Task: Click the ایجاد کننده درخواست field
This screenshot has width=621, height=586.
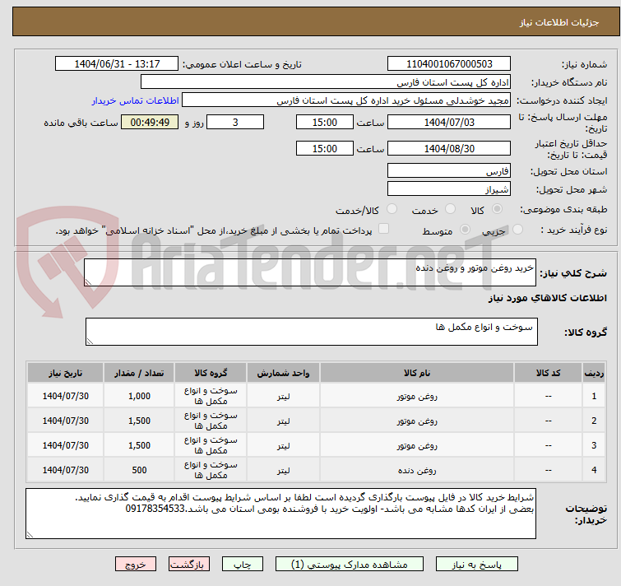Action: point(346,100)
